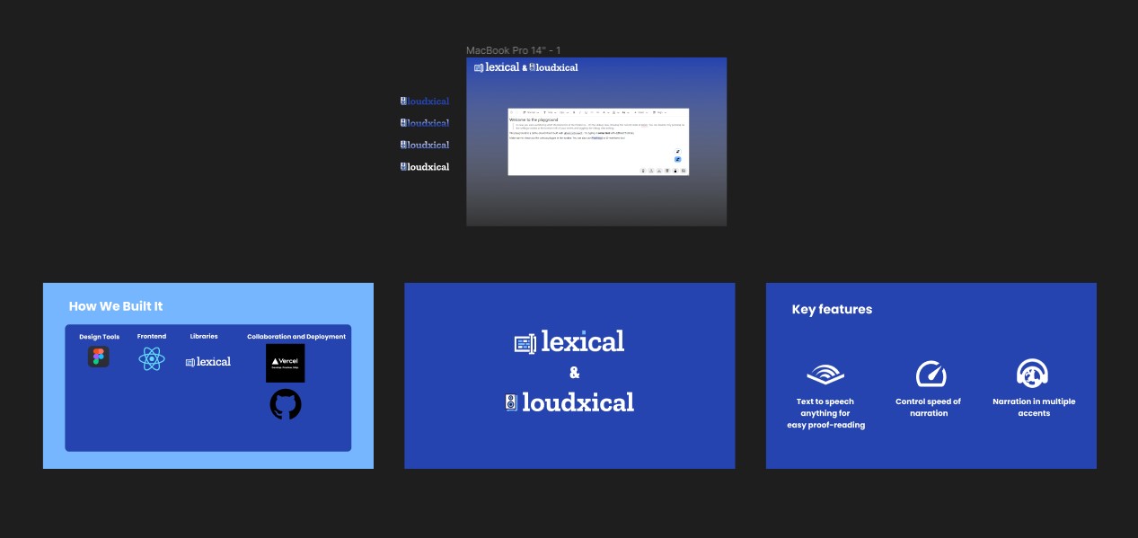
Task: Select the "Key features" heading
Action: (832, 309)
